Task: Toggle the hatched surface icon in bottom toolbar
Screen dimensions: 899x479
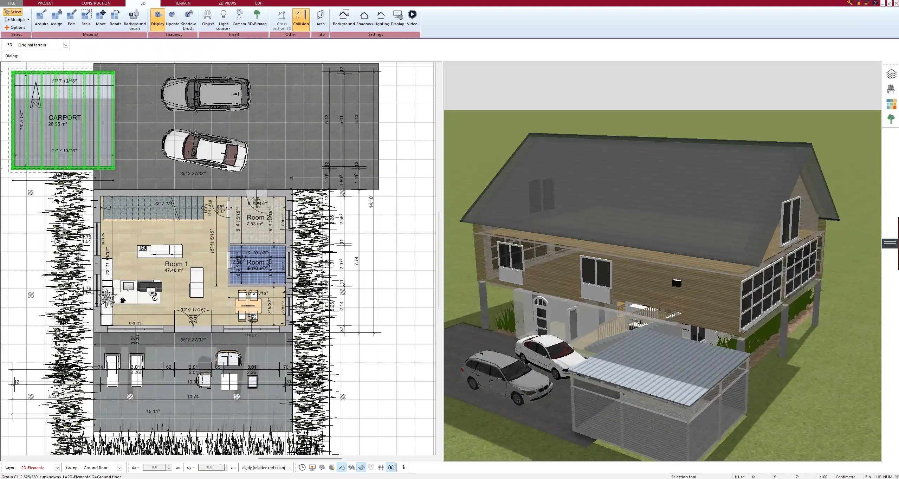Action: point(351,467)
